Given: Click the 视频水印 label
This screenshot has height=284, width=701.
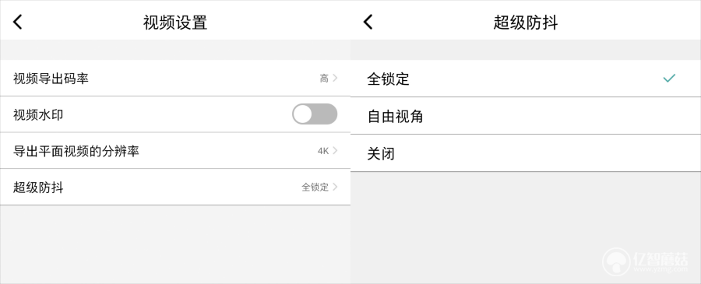Looking at the screenshot, I should coord(38,114).
